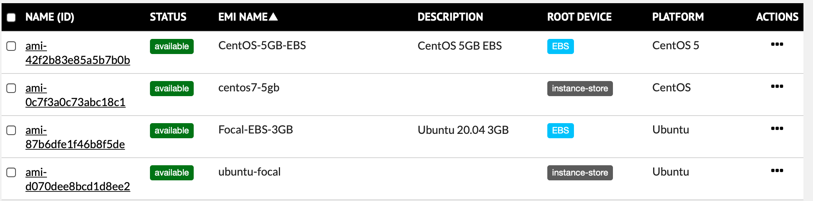Tick the checkbox for ami-87b6dfe1f46b8f5de
The width and height of the screenshot is (813, 201).
pyautogui.click(x=11, y=130)
